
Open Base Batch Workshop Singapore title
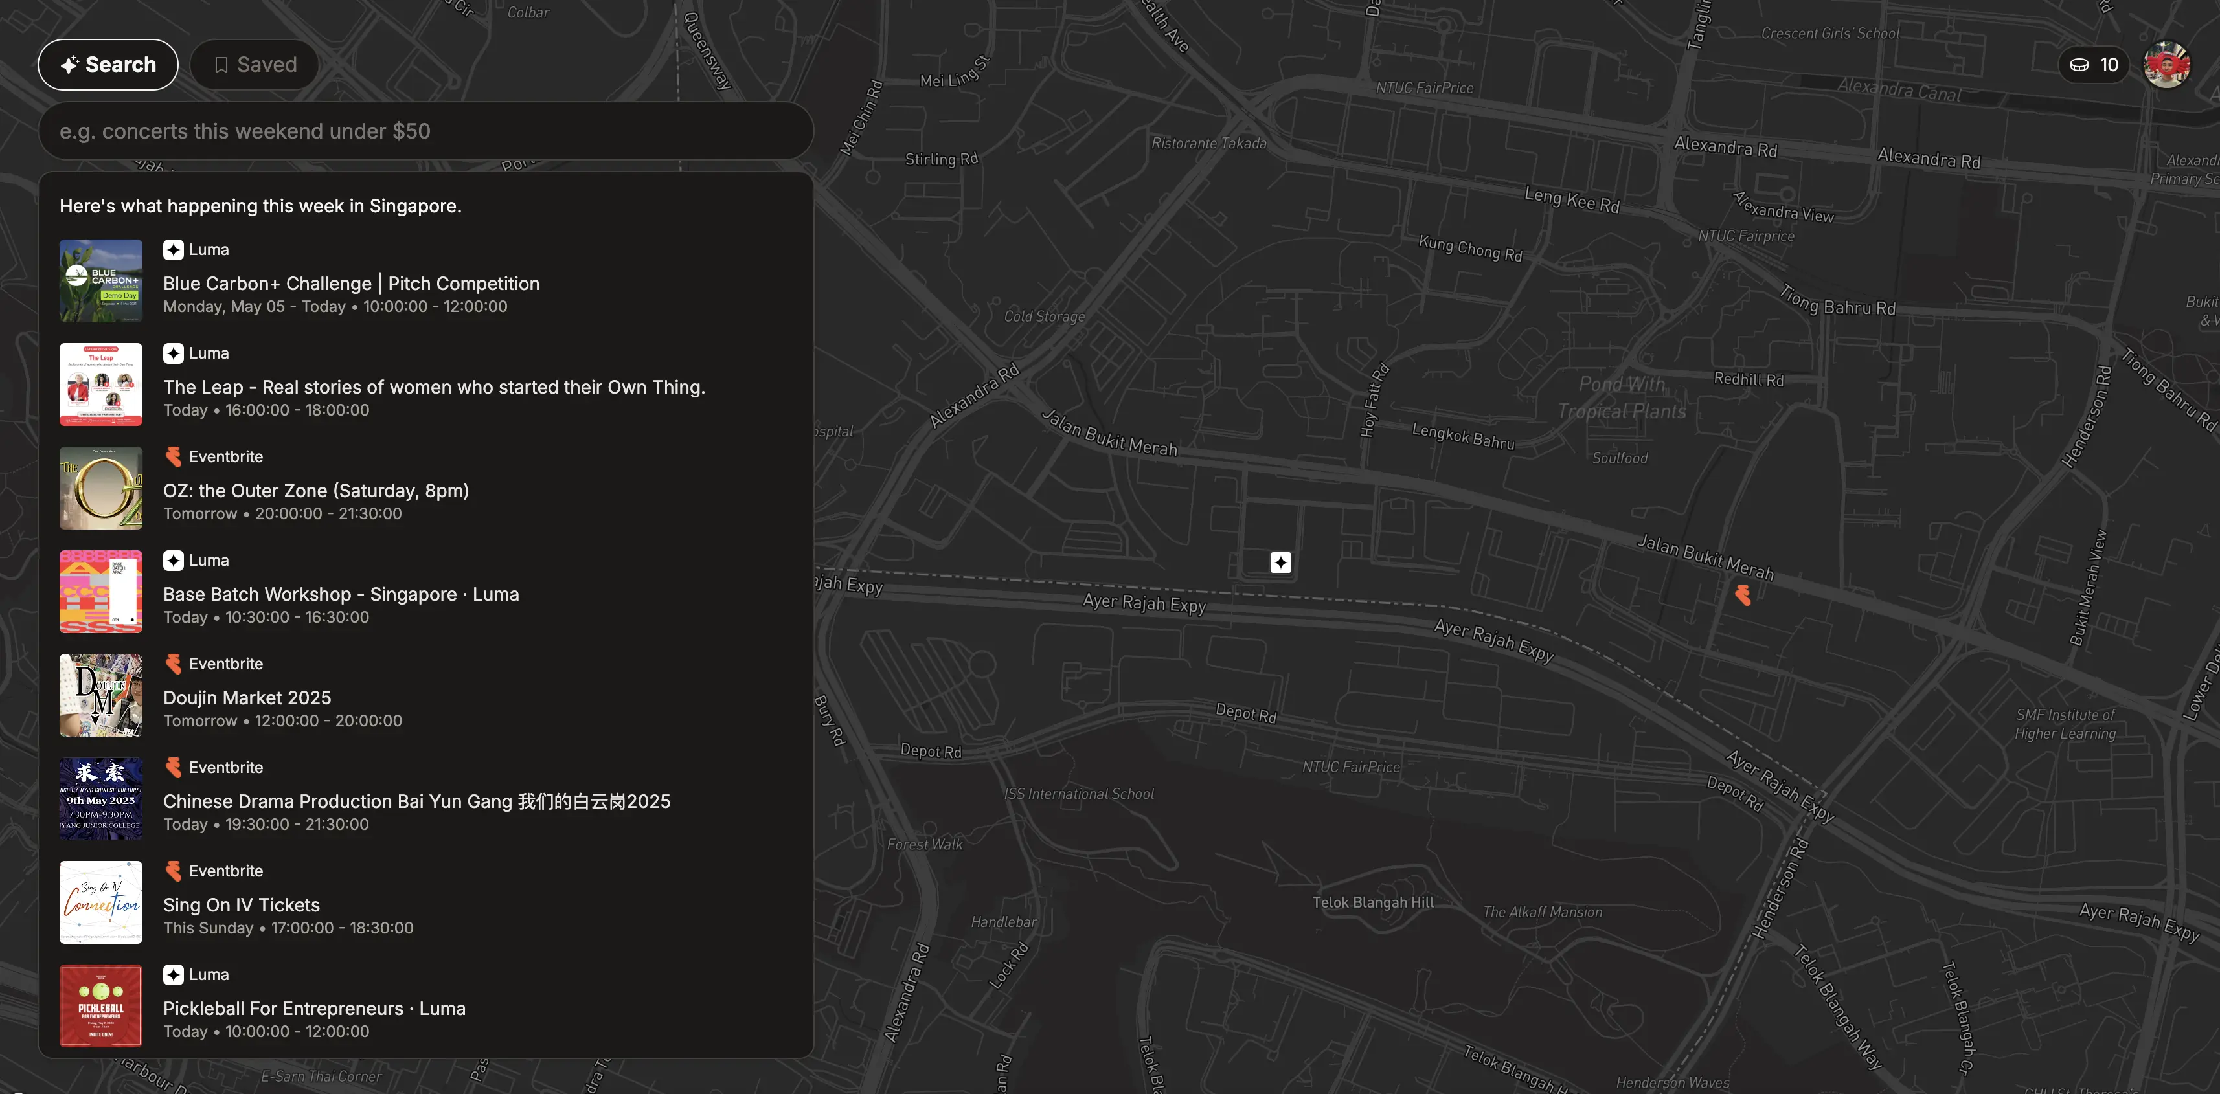click(341, 594)
